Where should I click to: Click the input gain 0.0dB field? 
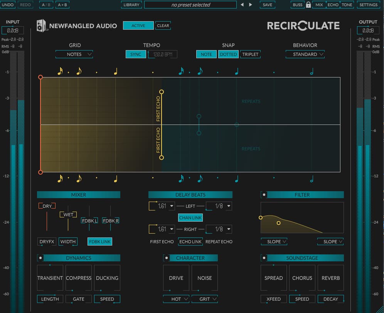tap(12, 30)
